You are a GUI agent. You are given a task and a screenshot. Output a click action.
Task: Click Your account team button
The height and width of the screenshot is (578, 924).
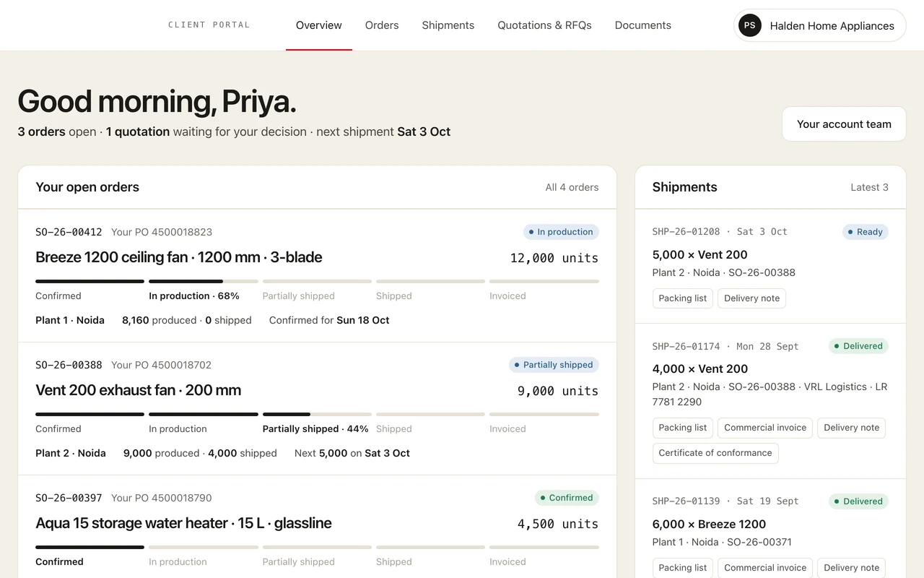pyautogui.click(x=844, y=124)
